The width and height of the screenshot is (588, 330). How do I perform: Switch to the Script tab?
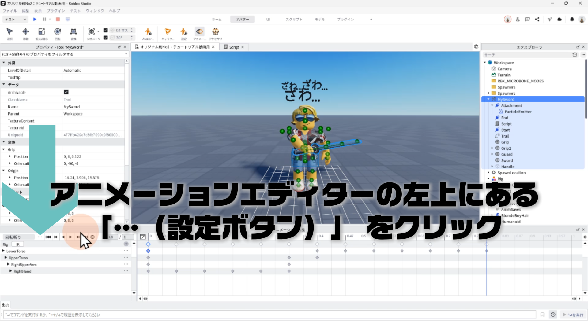coord(234,47)
